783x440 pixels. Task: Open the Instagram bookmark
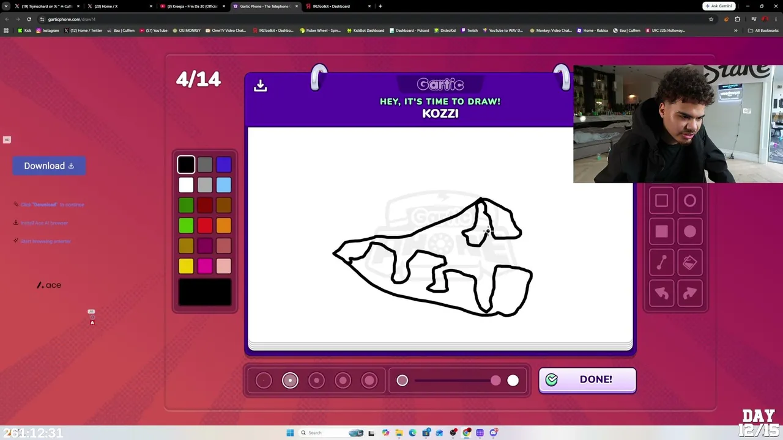(x=47, y=31)
